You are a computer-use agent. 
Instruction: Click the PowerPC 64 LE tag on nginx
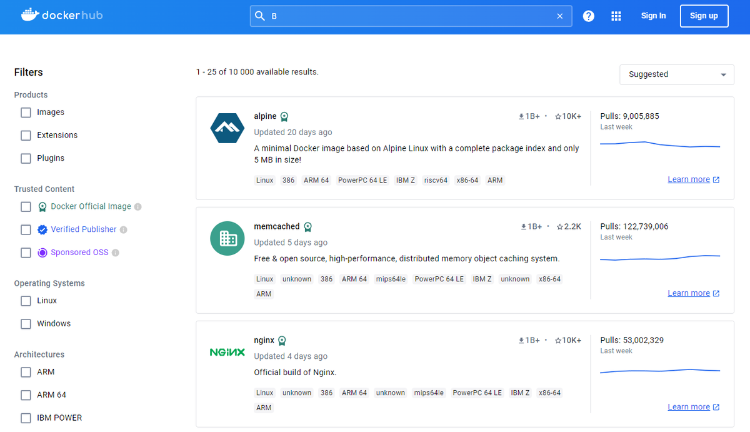(x=477, y=393)
